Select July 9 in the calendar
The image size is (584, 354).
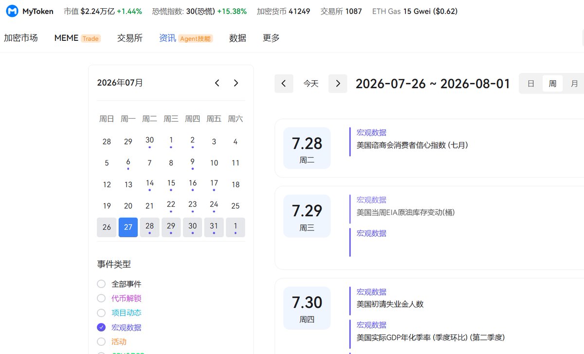tap(193, 163)
